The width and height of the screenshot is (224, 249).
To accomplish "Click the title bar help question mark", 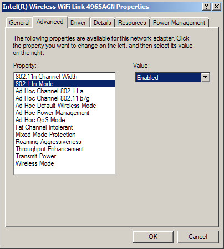I will pyautogui.click(x=207, y=7).
